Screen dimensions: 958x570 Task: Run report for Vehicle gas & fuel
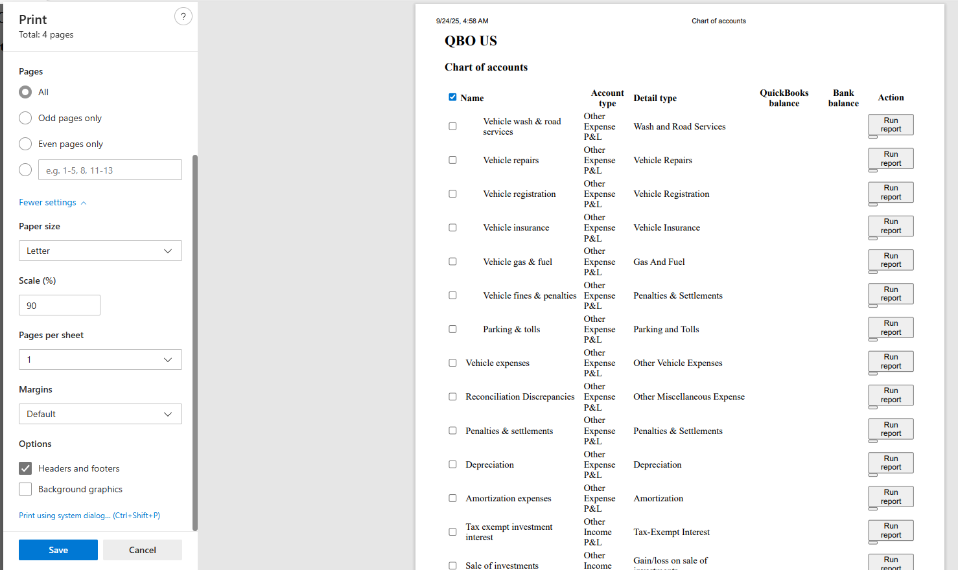click(891, 260)
